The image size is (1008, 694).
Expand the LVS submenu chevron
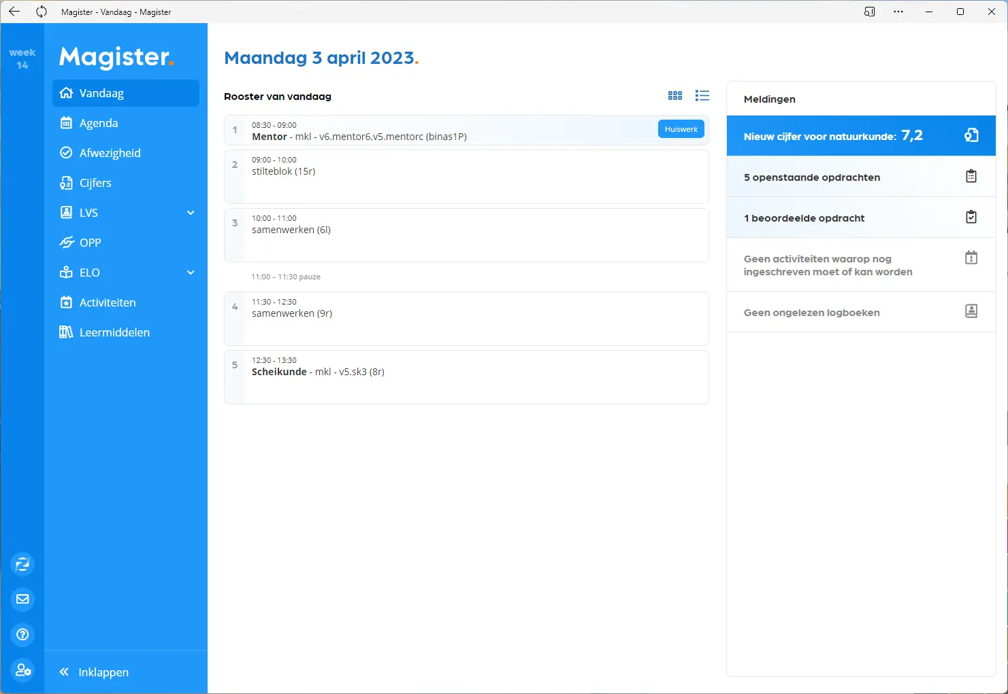click(x=191, y=213)
